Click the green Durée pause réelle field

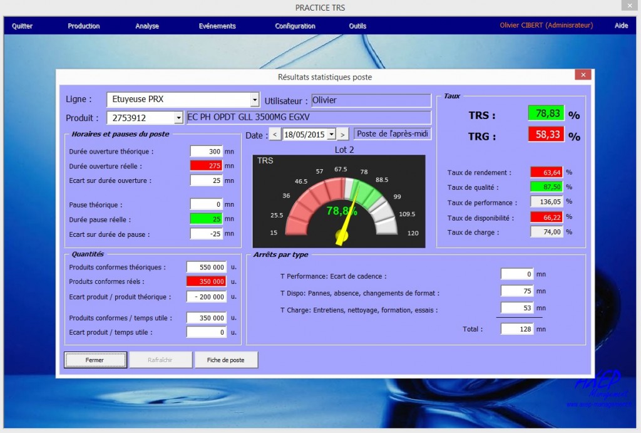click(207, 219)
